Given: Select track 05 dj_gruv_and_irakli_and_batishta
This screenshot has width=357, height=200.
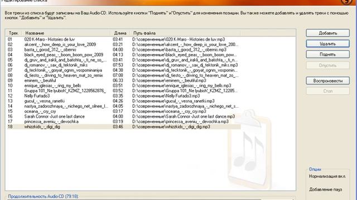Looking at the screenshot, I should tap(123, 60).
